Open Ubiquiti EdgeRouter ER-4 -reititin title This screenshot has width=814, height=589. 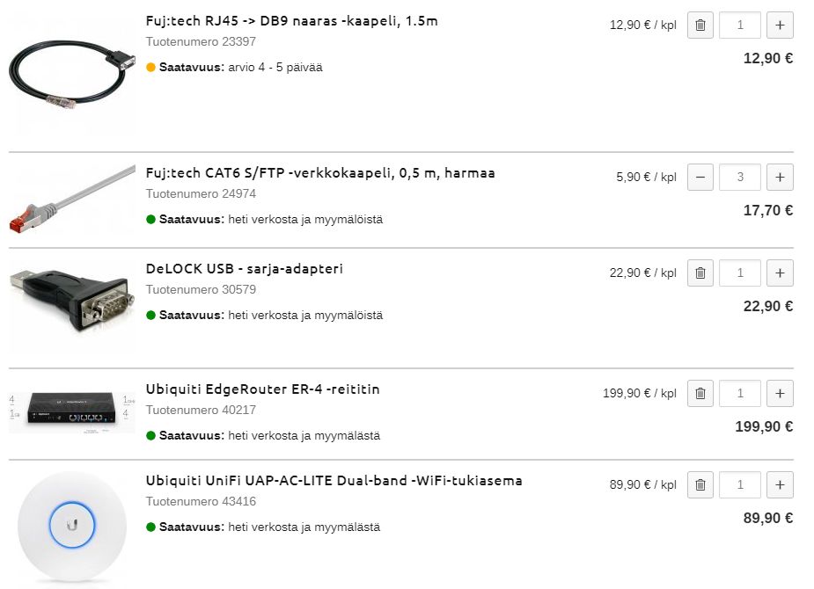pyautogui.click(x=262, y=389)
